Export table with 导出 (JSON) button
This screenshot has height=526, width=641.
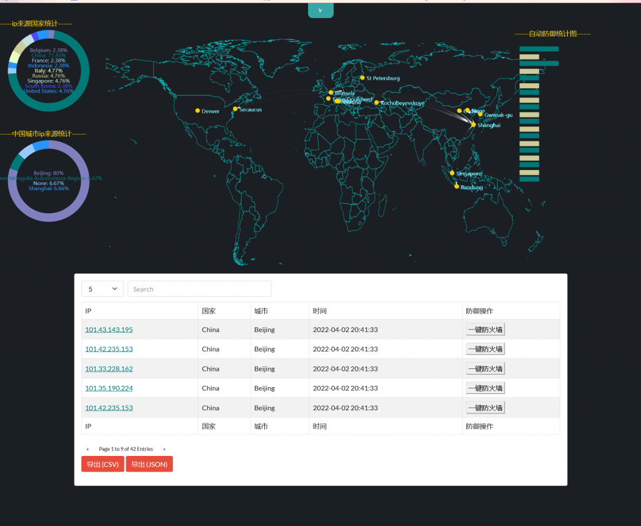pos(149,464)
